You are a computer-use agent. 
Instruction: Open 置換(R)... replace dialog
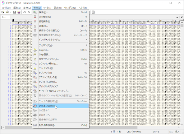[x=61, y=26]
